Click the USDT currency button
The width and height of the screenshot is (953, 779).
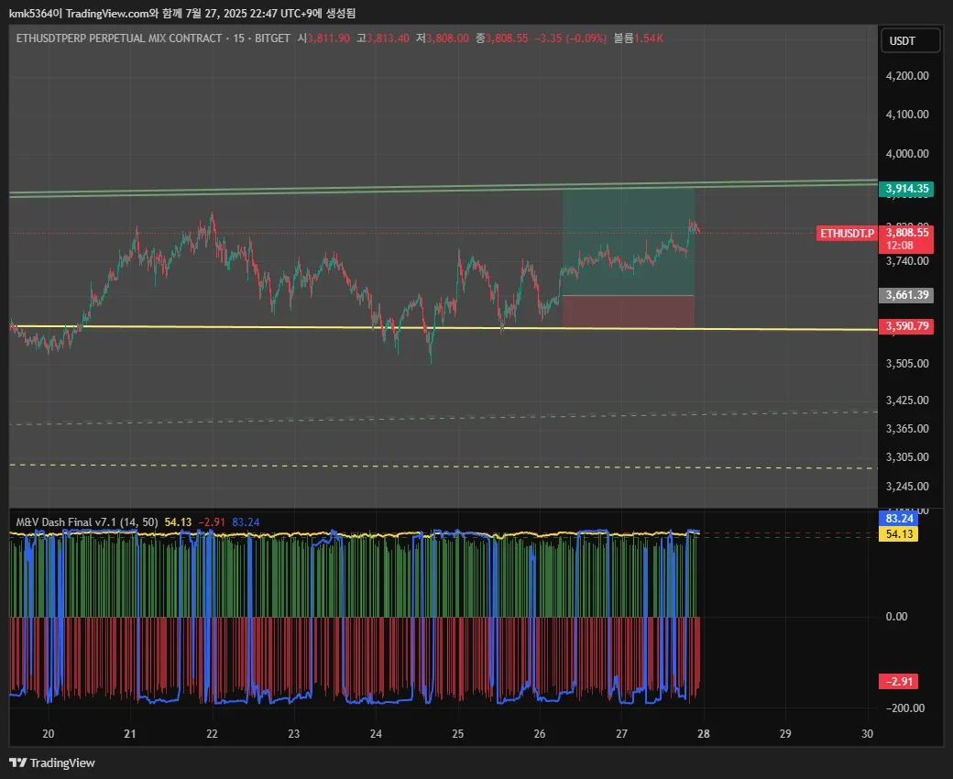(x=910, y=40)
